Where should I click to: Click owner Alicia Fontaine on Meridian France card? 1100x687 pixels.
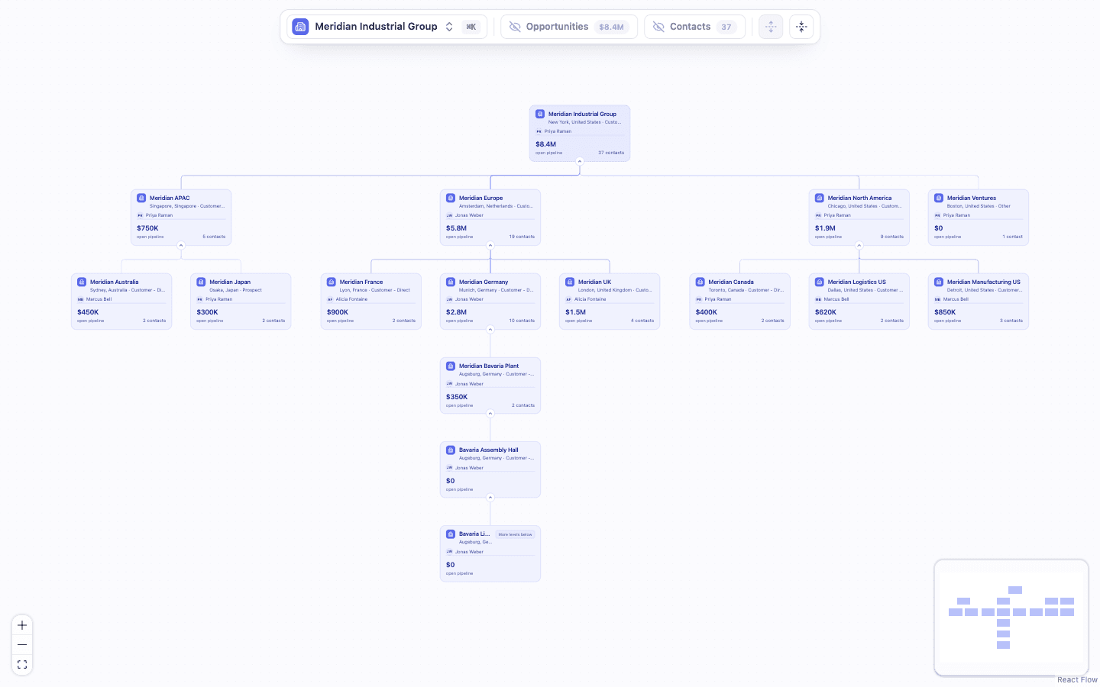click(351, 299)
